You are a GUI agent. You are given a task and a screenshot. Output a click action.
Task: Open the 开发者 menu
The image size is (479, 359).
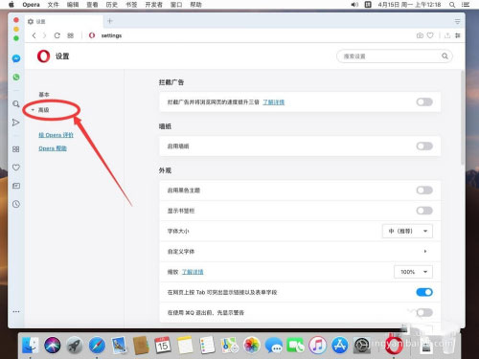[x=153, y=5]
